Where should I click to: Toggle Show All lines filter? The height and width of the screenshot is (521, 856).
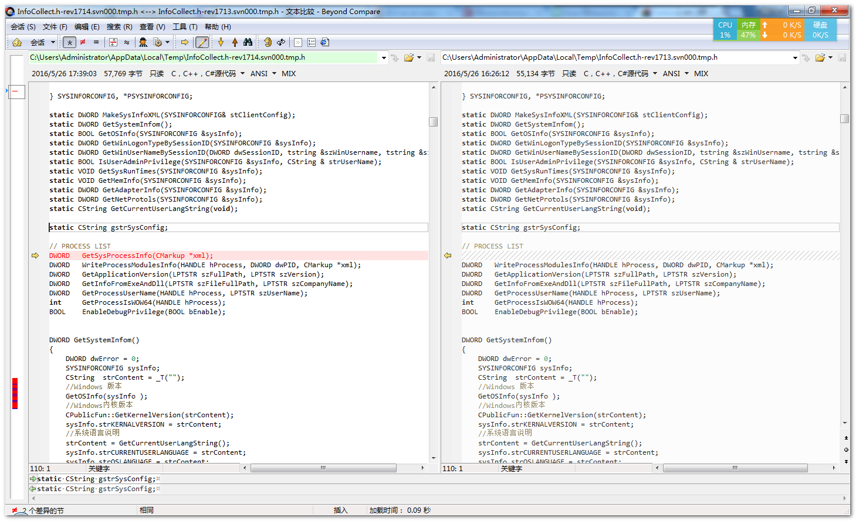point(69,42)
